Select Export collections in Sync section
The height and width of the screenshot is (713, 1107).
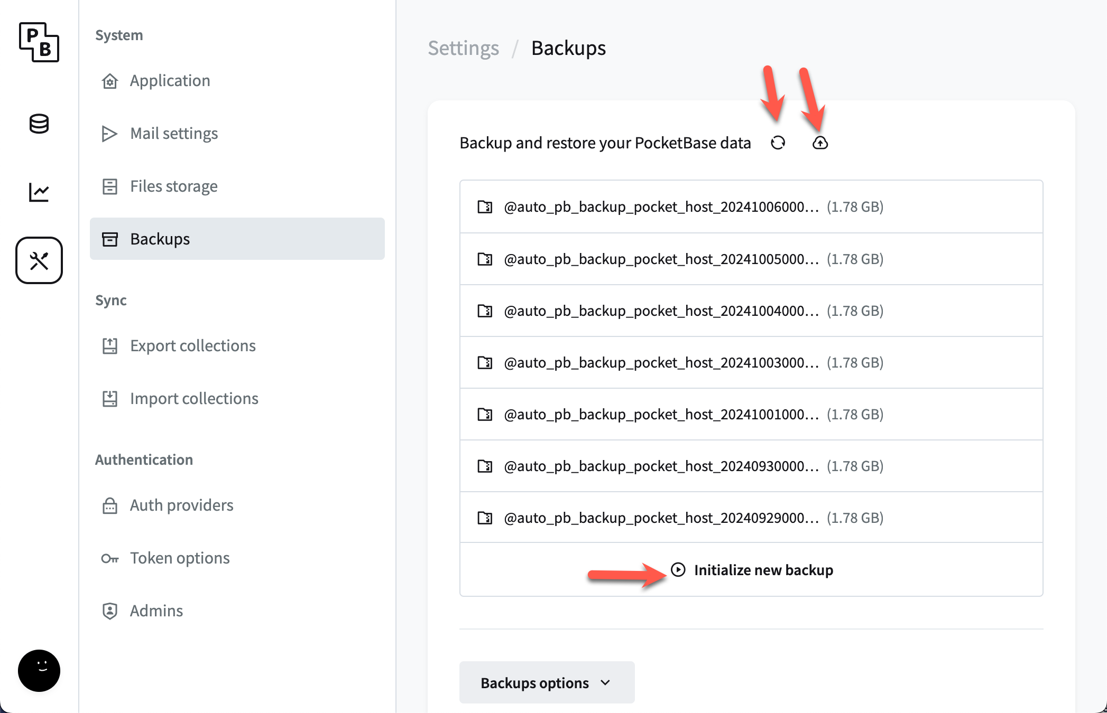click(x=192, y=345)
